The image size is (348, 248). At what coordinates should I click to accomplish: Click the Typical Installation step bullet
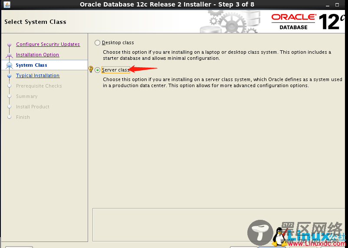pyautogui.click(x=9, y=75)
